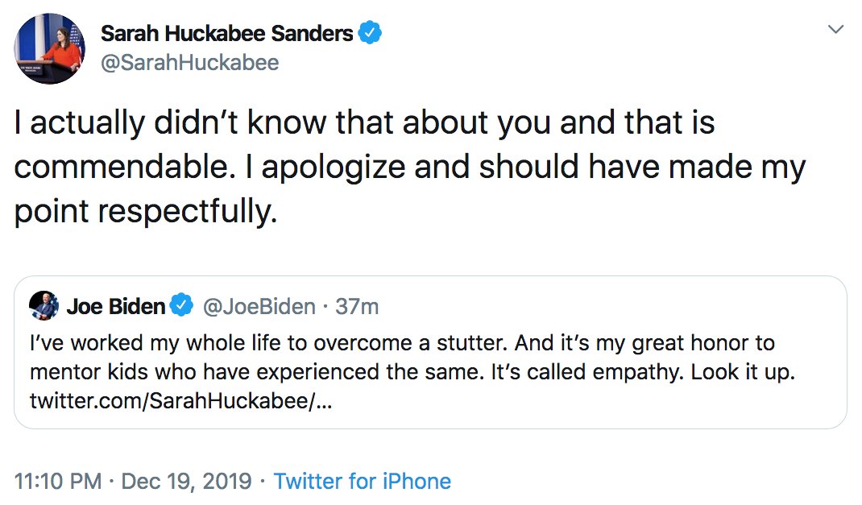The image size is (862, 505).
Task: Follow the twitter.com/SarahHuckabee/… link
Action: tap(181, 400)
